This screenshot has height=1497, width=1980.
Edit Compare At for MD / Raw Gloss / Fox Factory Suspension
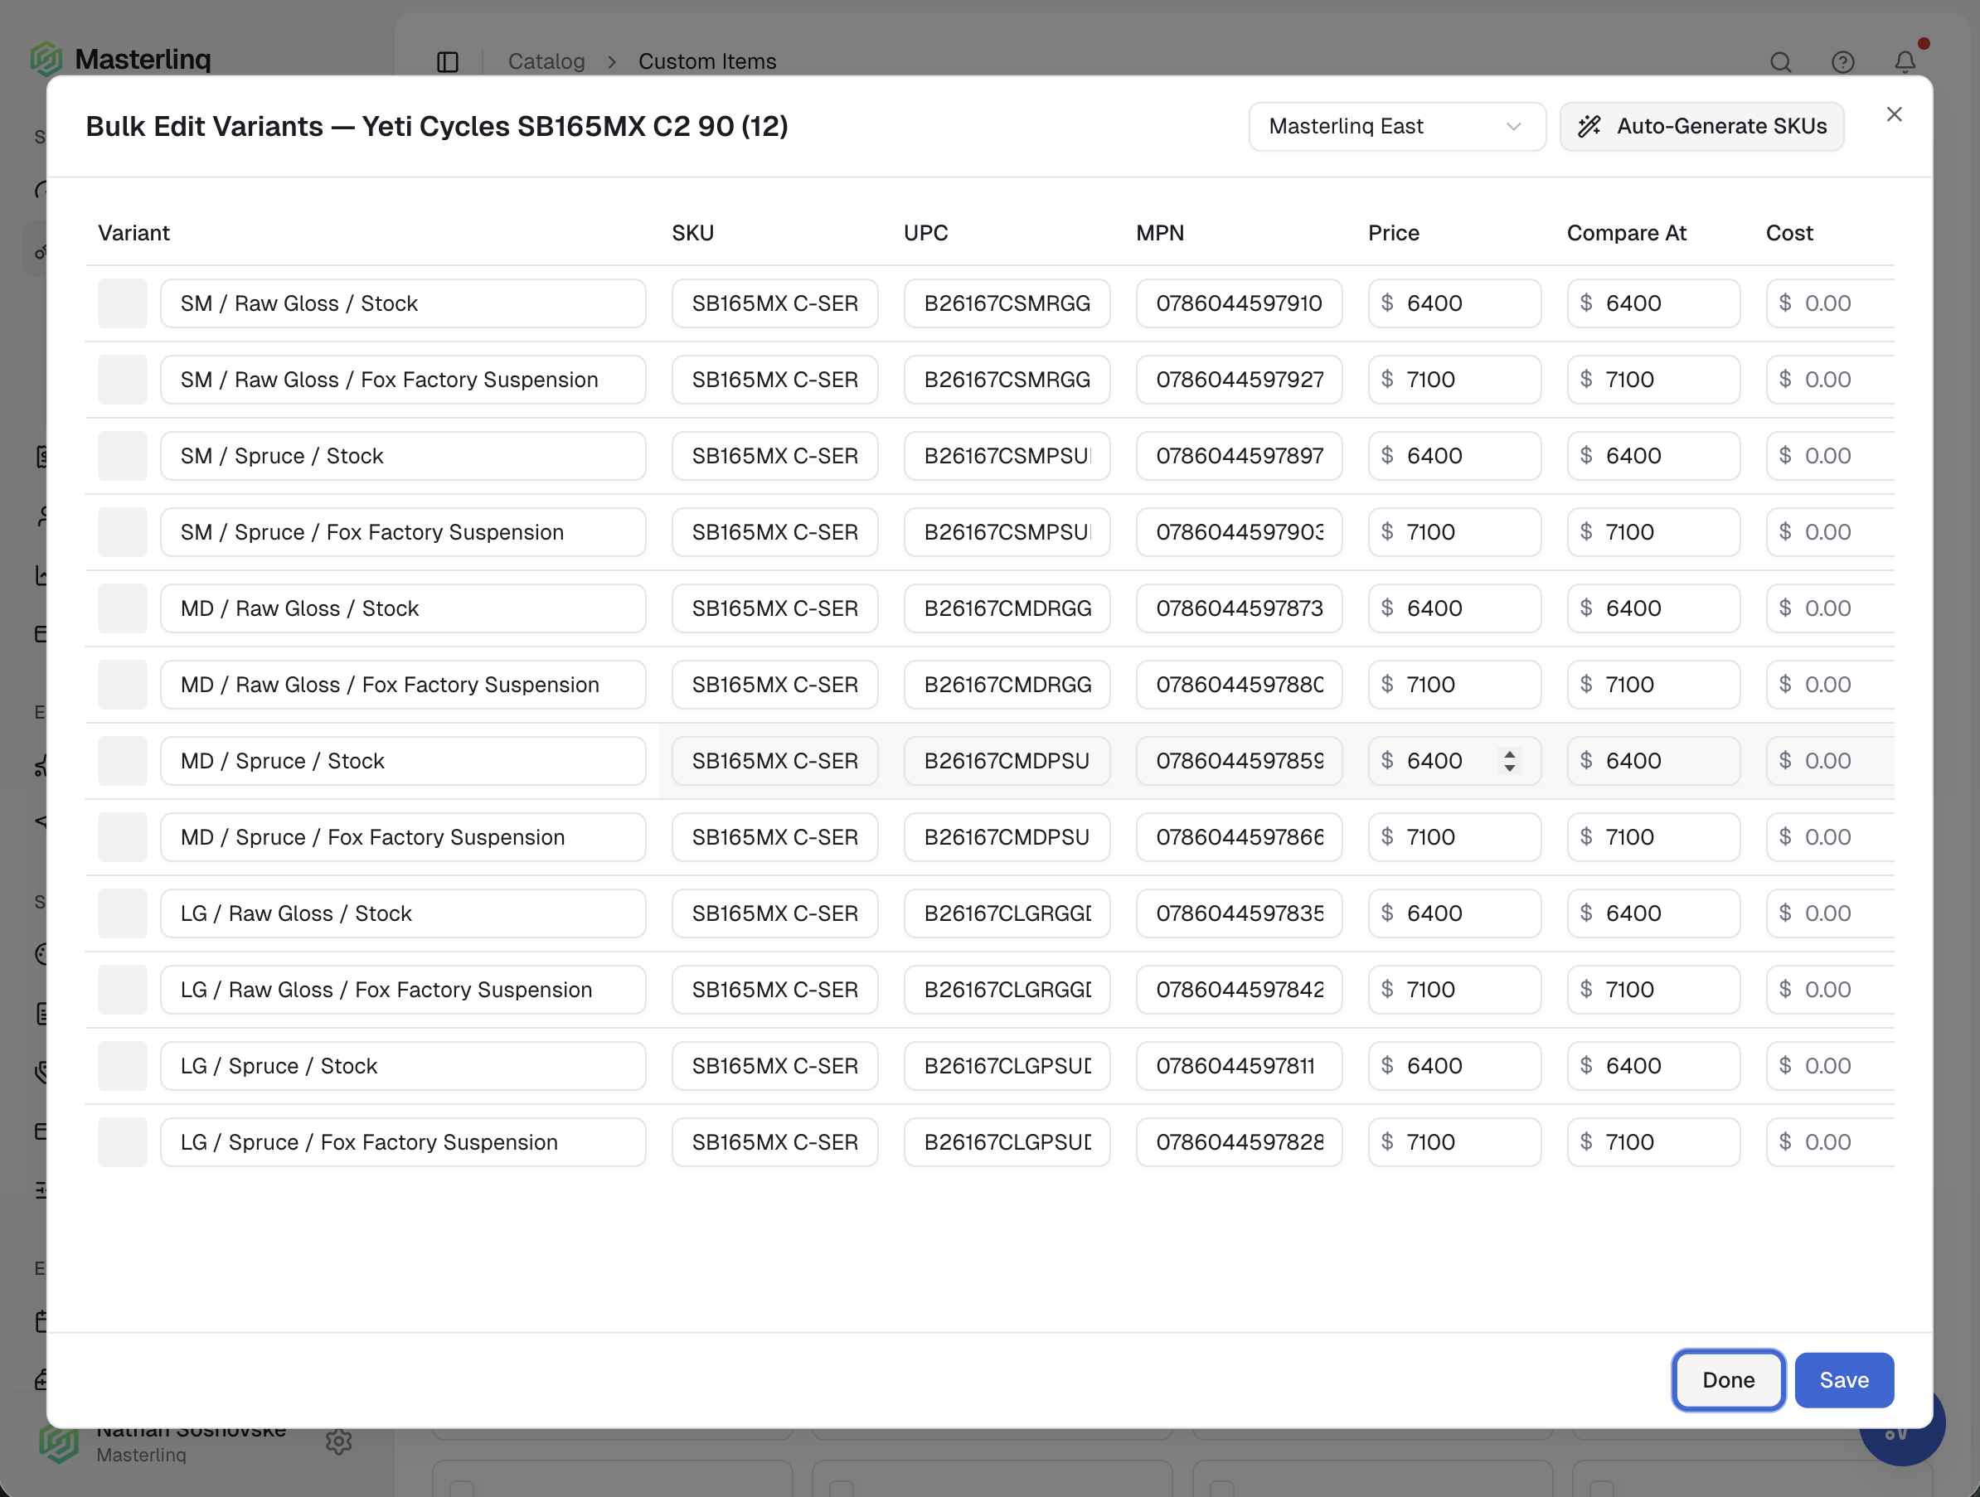coord(1653,685)
